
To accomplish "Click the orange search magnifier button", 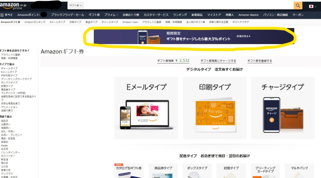I will click(298, 6).
